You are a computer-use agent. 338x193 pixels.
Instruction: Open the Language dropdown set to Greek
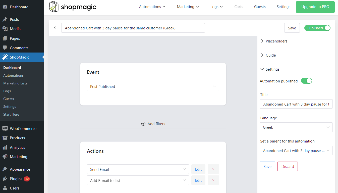pyautogui.click(x=296, y=127)
